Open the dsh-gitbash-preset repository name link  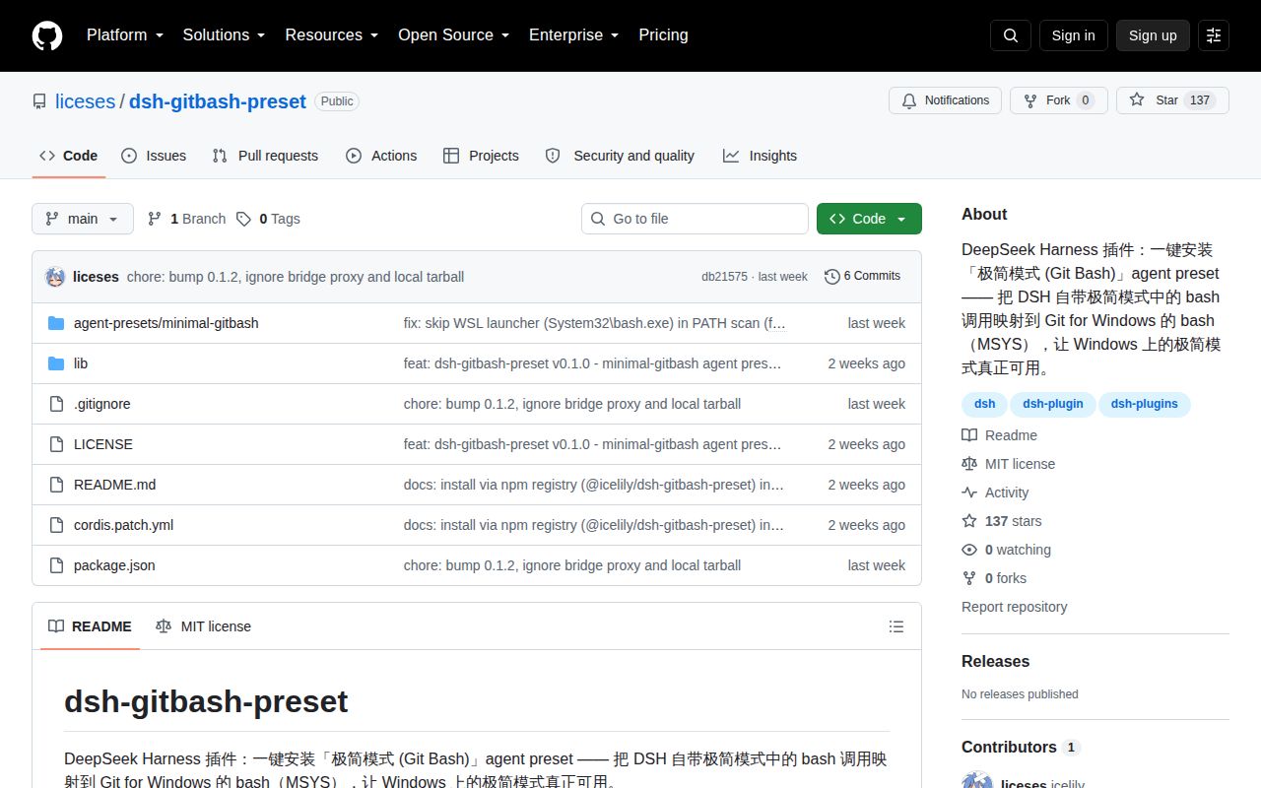tap(218, 101)
